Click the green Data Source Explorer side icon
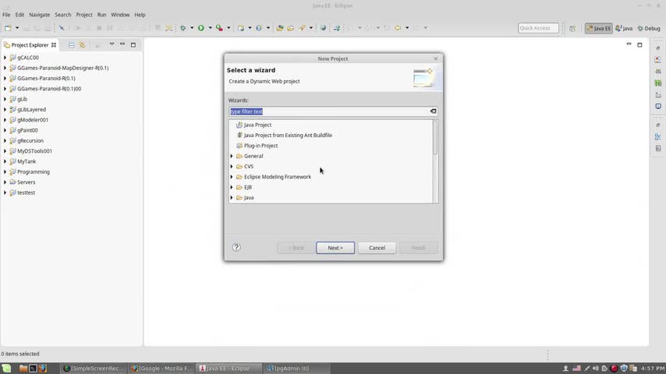This screenshot has width=666, height=374. [658, 83]
